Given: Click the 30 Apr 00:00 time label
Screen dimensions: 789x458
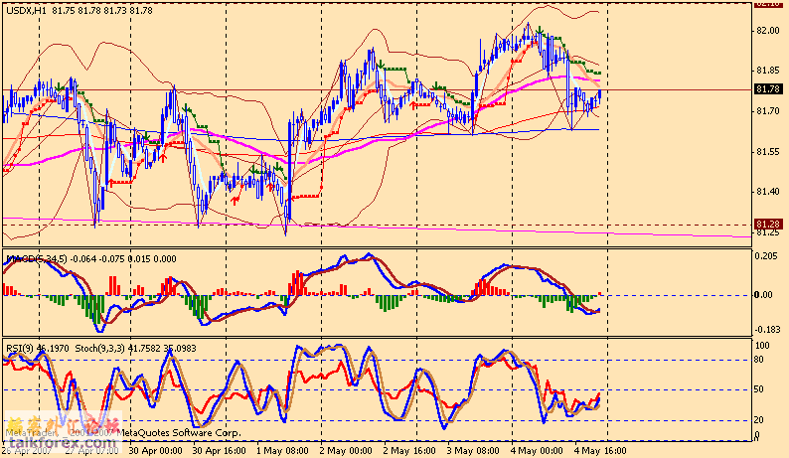Looking at the screenshot, I should click(x=155, y=450).
